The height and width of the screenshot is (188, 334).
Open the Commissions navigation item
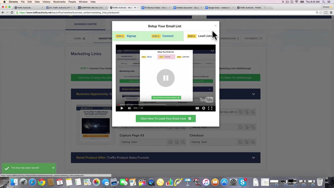[x=229, y=38]
